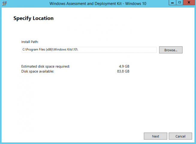Cancel the installation wizard
Screen dimensions: 196x144
[180, 136]
